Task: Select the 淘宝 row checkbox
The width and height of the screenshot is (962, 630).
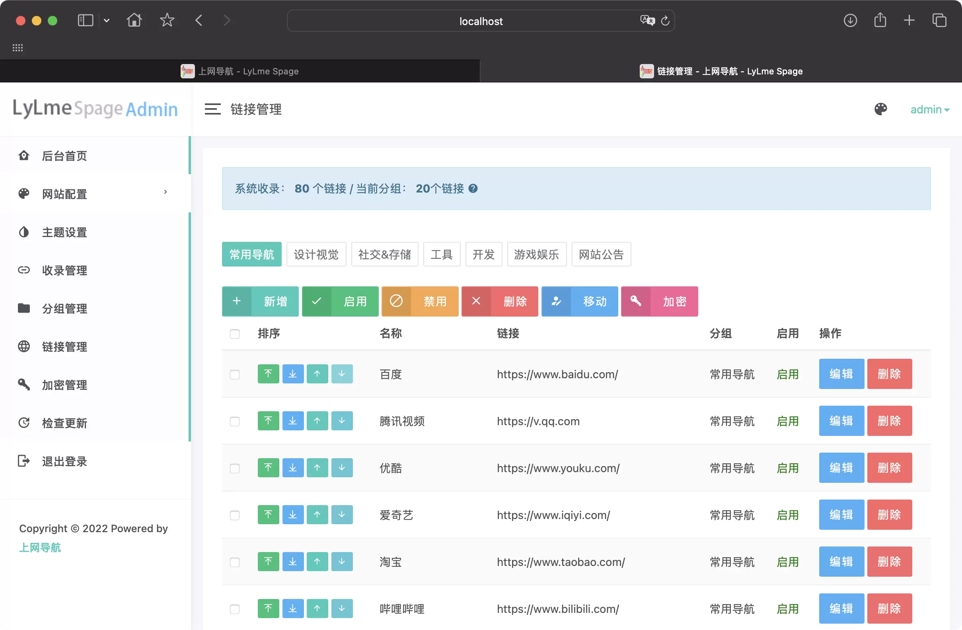Action: coord(235,562)
